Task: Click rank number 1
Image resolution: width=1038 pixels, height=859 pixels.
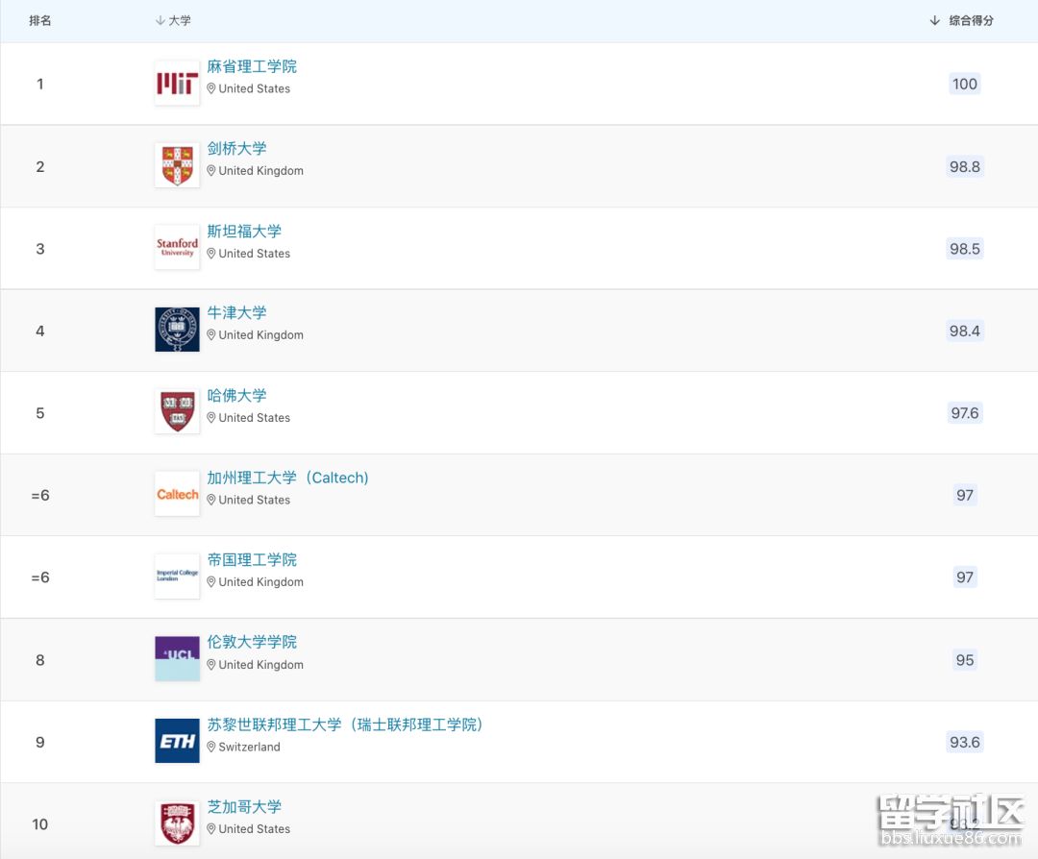Action: (x=40, y=84)
